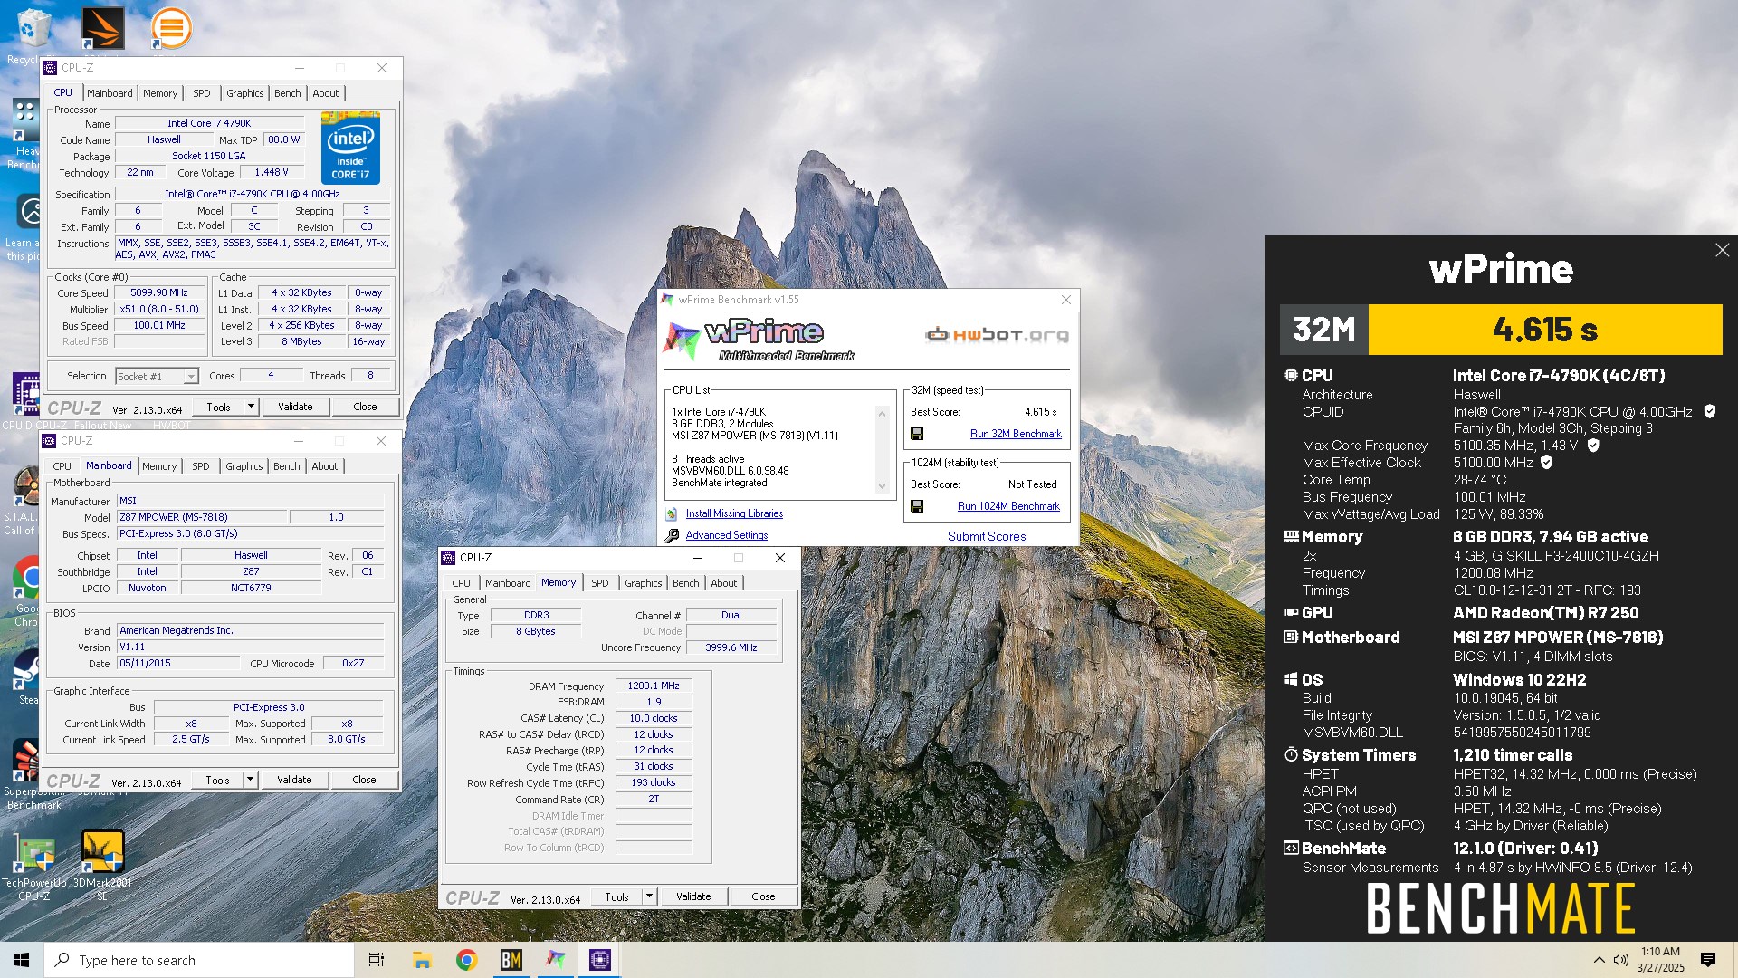1738x978 pixels.
Task: Click Tools in the Memory CPU-Z window
Action: [616, 896]
